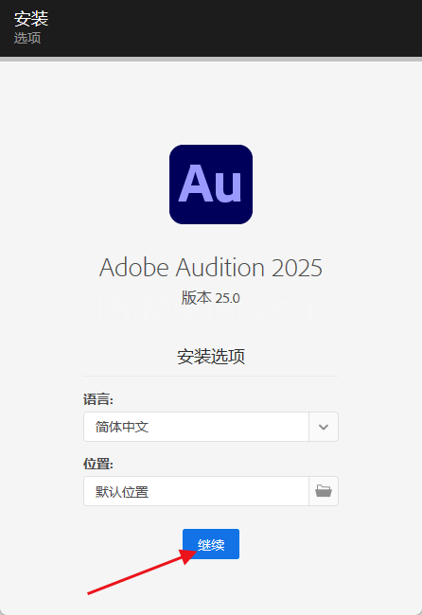The width and height of the screenshot is (422, 615).
Task: Open the folder browse icon for location
Action: (x=324, y=491)
